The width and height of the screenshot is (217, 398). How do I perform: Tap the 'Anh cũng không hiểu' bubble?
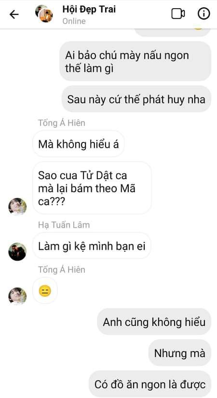tap(154, 322)
